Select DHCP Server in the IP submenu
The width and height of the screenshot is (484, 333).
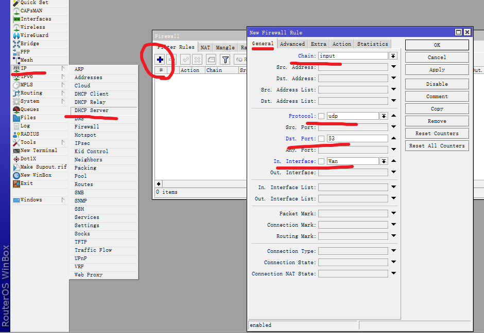(104, 110)
